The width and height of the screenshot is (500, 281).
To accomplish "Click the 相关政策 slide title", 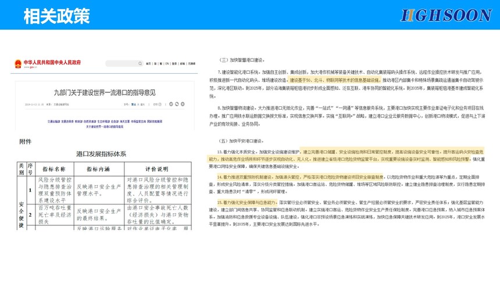I will coord(56,16).
